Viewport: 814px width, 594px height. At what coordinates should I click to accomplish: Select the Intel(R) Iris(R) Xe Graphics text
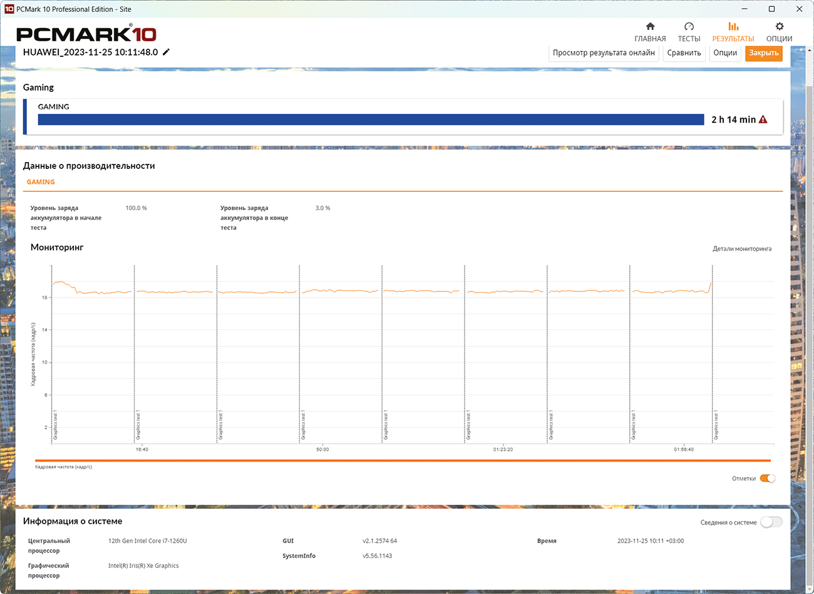point(143,566)
